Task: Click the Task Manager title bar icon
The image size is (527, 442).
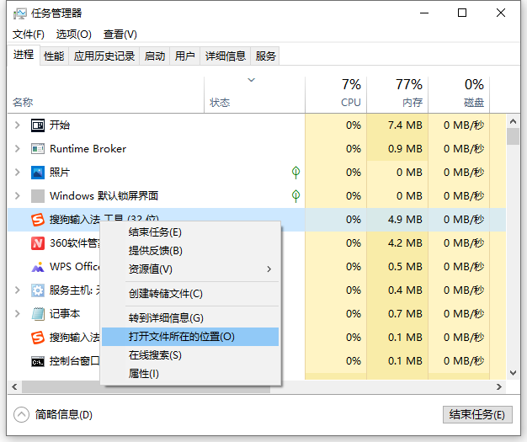Action: point(19,13)
